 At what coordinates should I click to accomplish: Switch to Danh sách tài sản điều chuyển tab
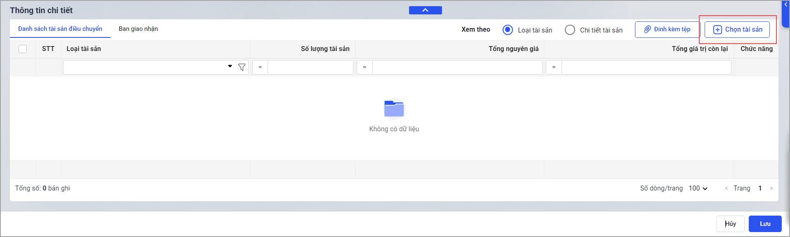[60, 29]
